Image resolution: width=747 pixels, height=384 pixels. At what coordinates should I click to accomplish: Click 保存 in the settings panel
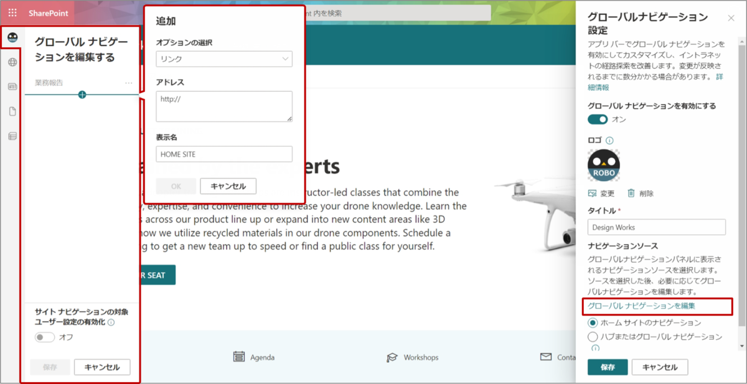point(608,367)
